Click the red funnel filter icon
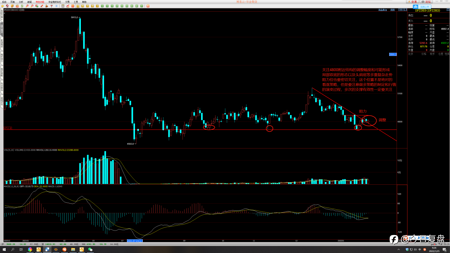The height and width of the screenshot is (253, 450). [x=52, y=6]
